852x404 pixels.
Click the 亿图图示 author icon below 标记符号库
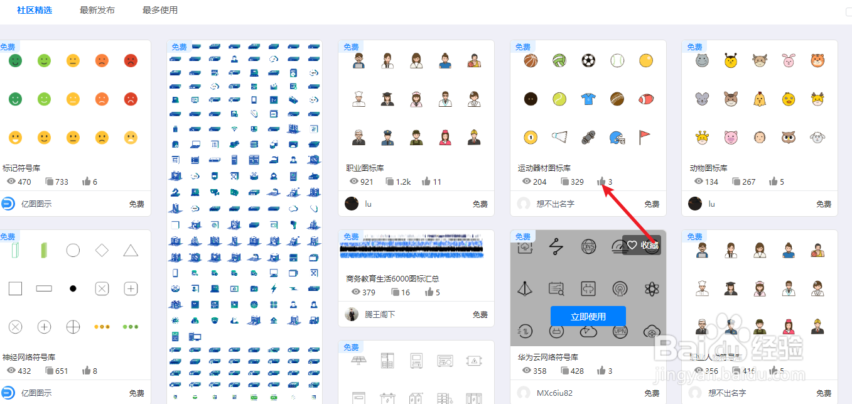(7, 203)
